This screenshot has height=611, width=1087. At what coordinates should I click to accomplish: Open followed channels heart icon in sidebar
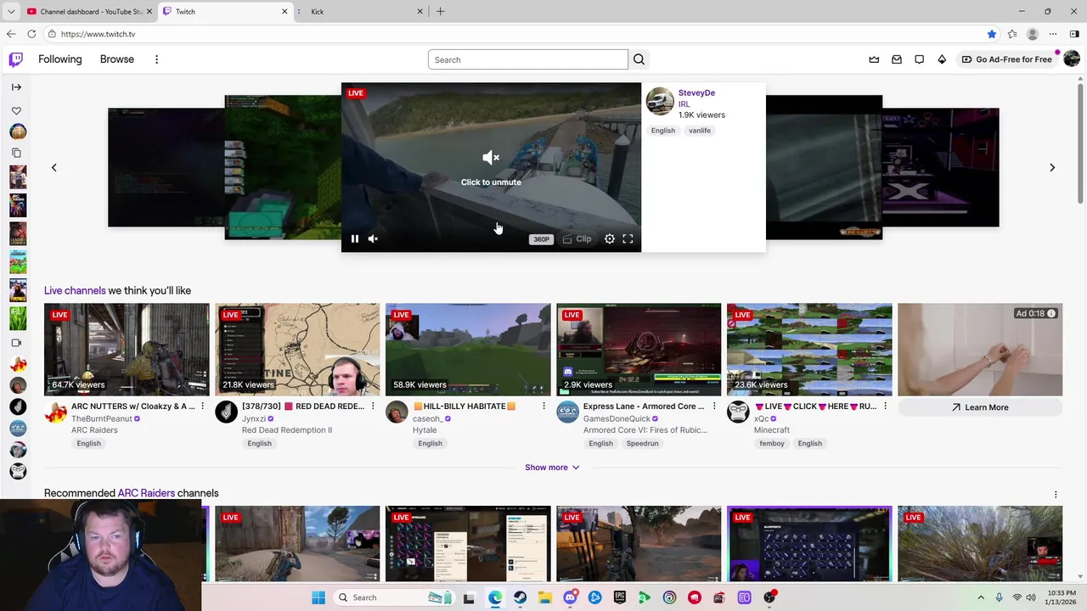pyautogui.click(x=16, y=111)
